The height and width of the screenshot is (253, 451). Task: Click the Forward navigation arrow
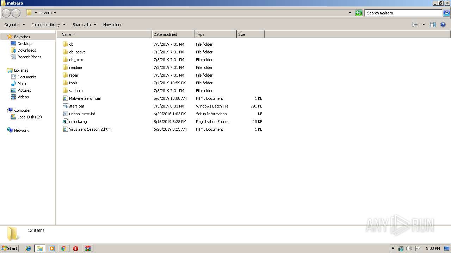click(x=16, y=13)
